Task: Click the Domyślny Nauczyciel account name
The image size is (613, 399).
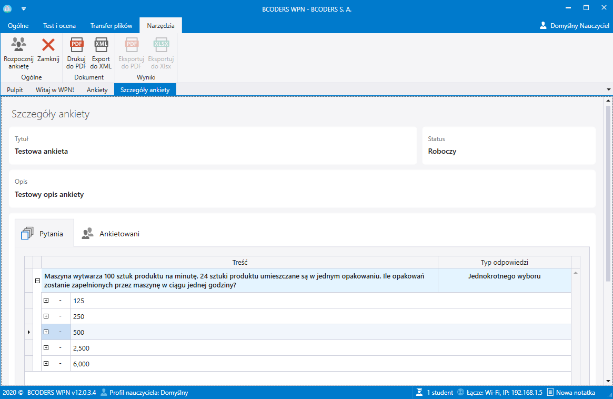Action: [x=580, y=25]
